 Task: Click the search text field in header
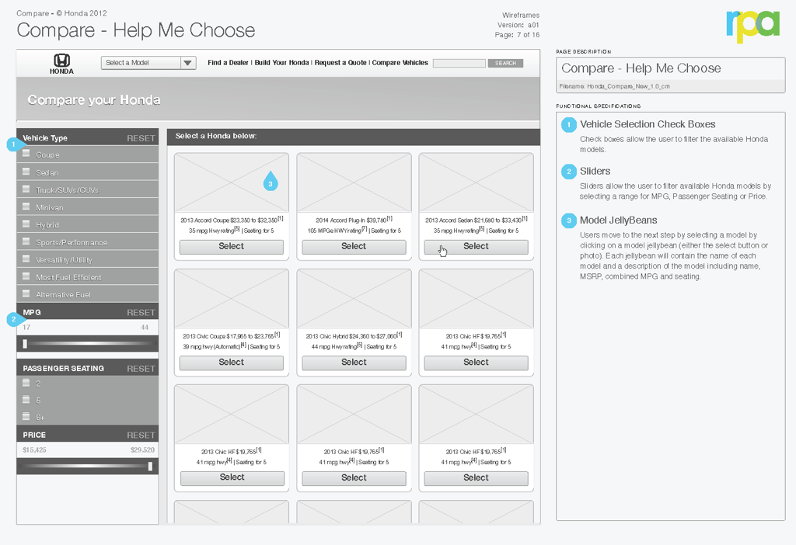(x=459, y=63)
